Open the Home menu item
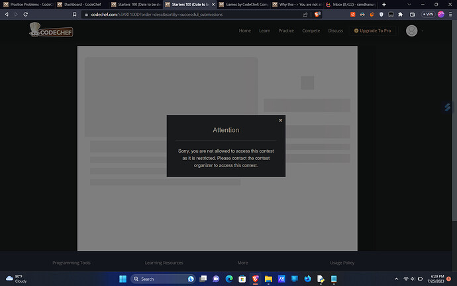 245,31
